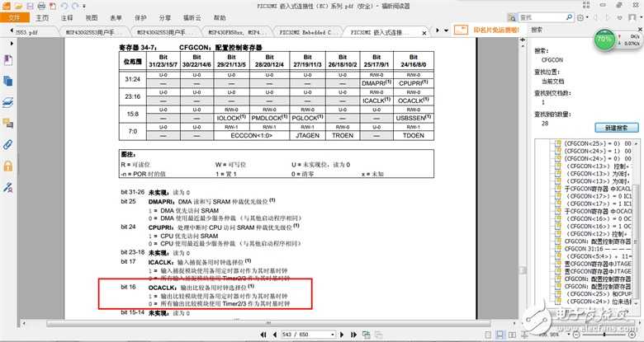Select single page view mode icon
644x342 pixels.
(x=488, y=335)
